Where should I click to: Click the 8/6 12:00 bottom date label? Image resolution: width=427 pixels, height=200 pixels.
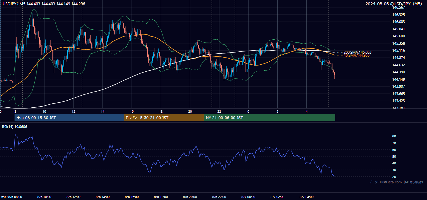tap(74, 197)
